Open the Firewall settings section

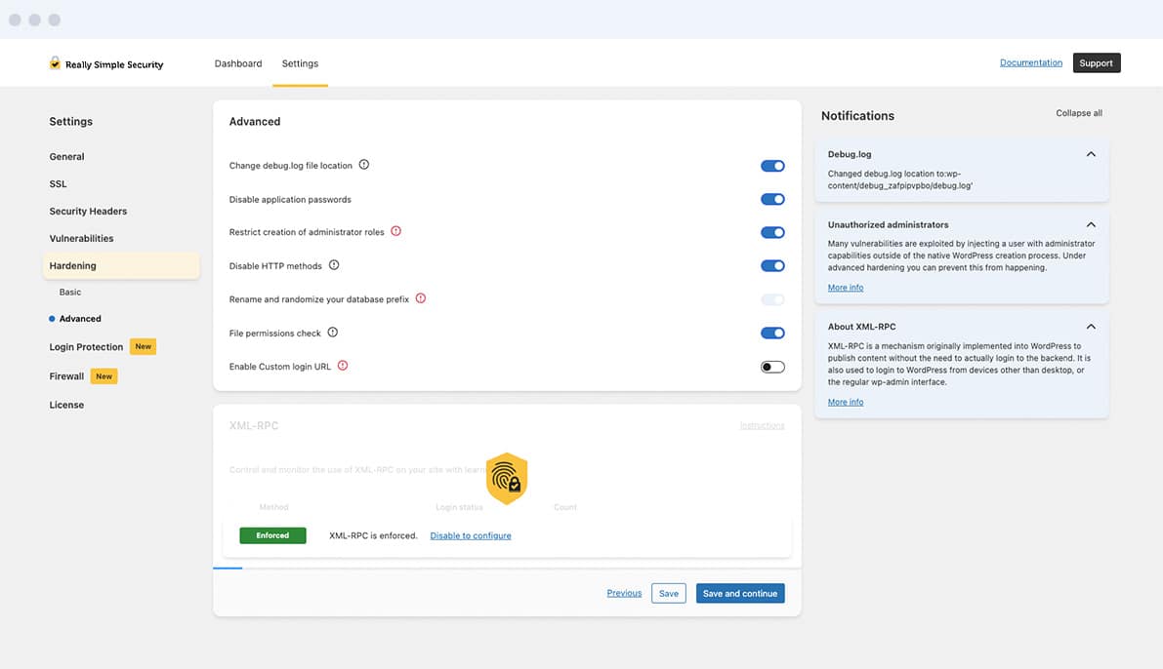[66, 376]
